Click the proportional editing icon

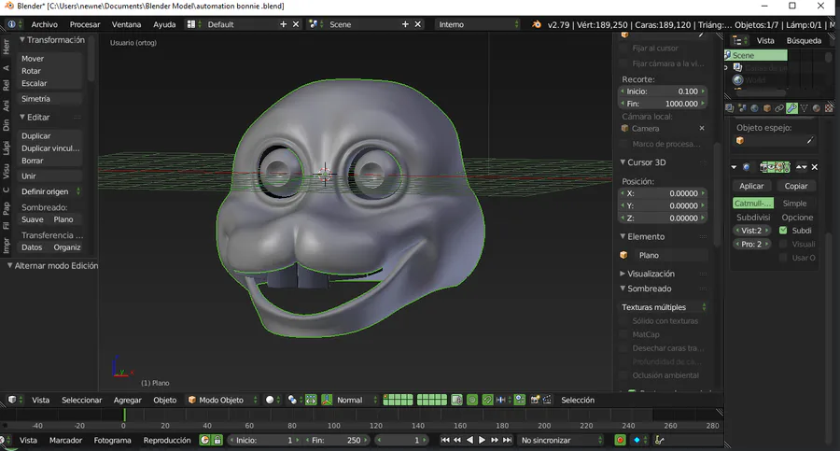472,400
